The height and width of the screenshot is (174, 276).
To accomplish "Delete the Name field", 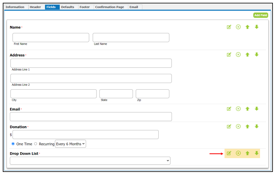I will tap(238, 27).
